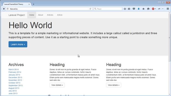
Task: Click the scrollbar up arrow
Action: pos(169,13)
